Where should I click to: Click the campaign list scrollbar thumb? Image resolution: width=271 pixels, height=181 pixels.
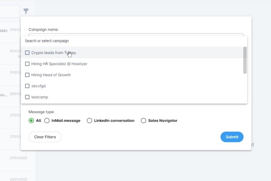(x=245, y=60)
